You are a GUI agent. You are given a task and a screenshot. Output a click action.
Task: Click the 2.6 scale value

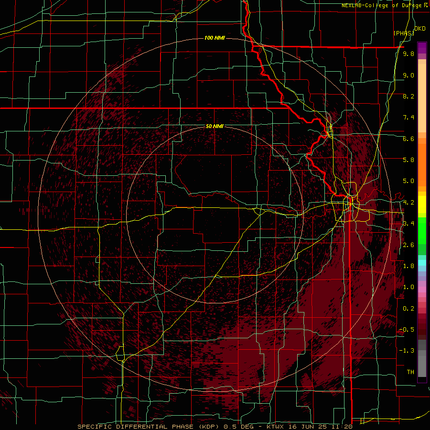[408, 245]
